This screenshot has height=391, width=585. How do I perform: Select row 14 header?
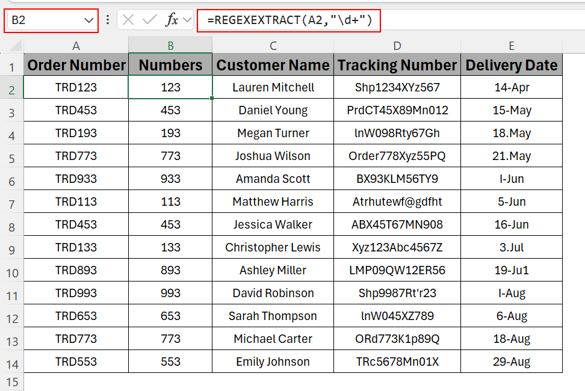[12, 362]
